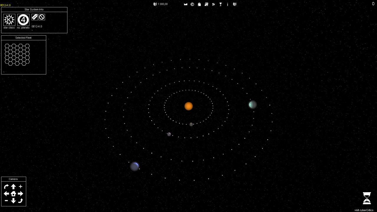This screenshot has width=377, height=212.
Task: Select the orange star at system center
Action: click(188, 106)
